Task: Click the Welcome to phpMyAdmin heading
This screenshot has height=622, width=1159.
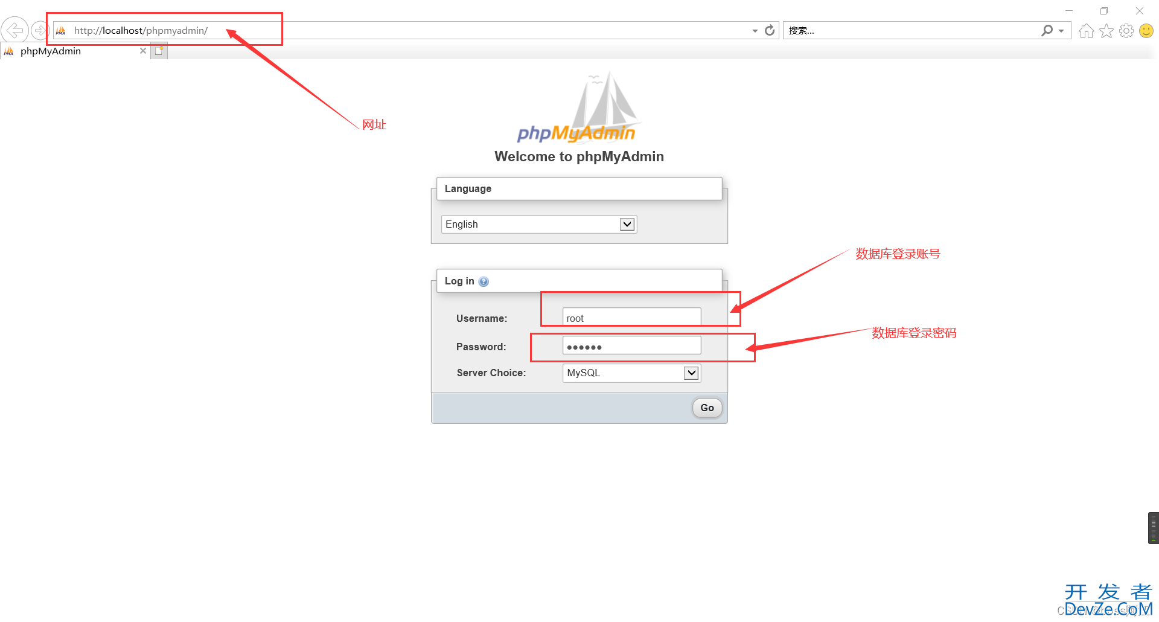Action: (579, 156)
